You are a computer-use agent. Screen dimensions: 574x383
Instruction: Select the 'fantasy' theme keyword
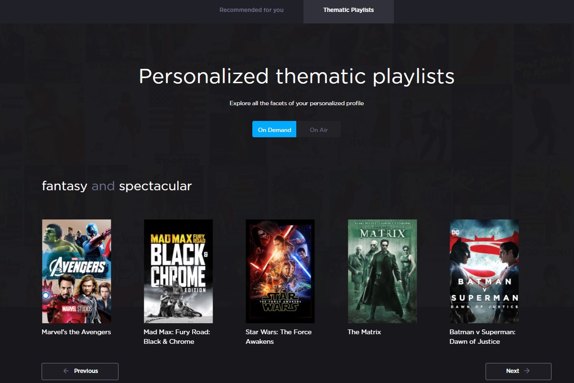[65, 186]
